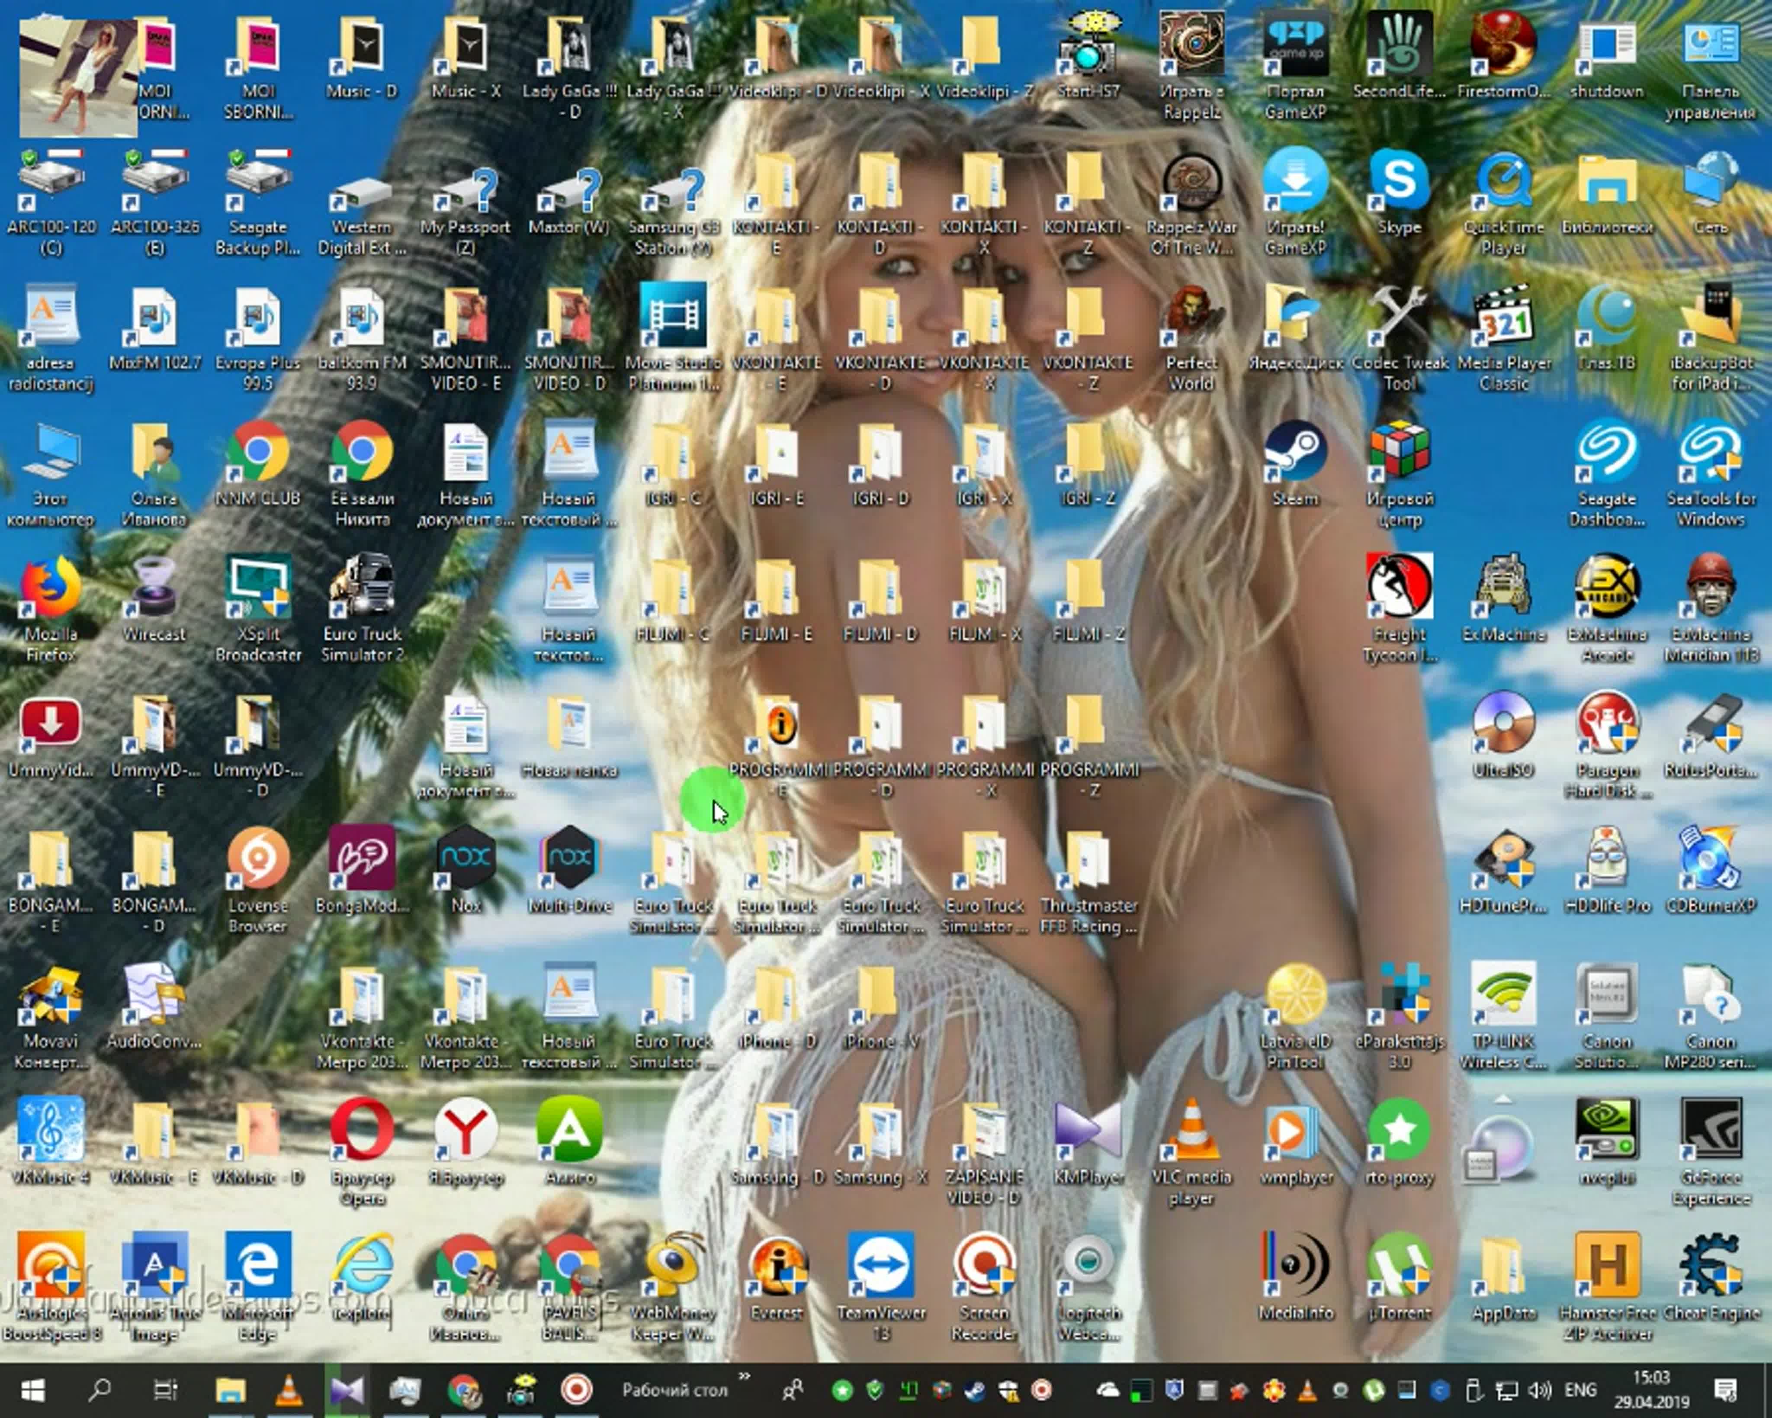The width and height of the screenshot is (1772, 1418).
Task: Open the photo thumbnail on the desktop
Action: click(78, 78)
